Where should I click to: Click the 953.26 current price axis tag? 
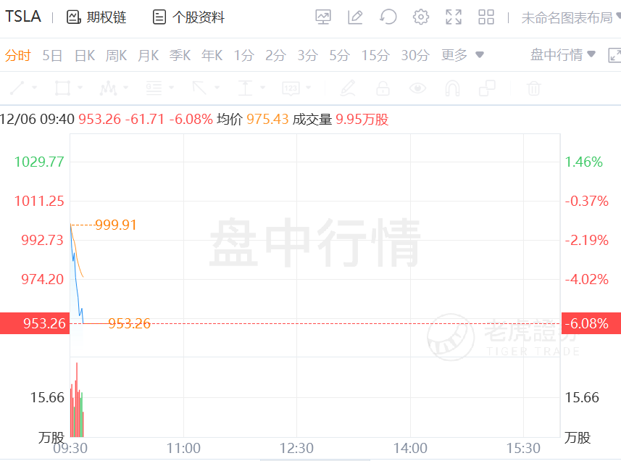pos(35,323)
